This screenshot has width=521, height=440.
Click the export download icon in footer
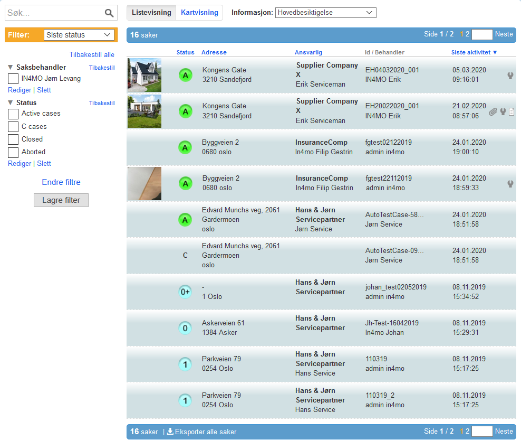[170, 432]
